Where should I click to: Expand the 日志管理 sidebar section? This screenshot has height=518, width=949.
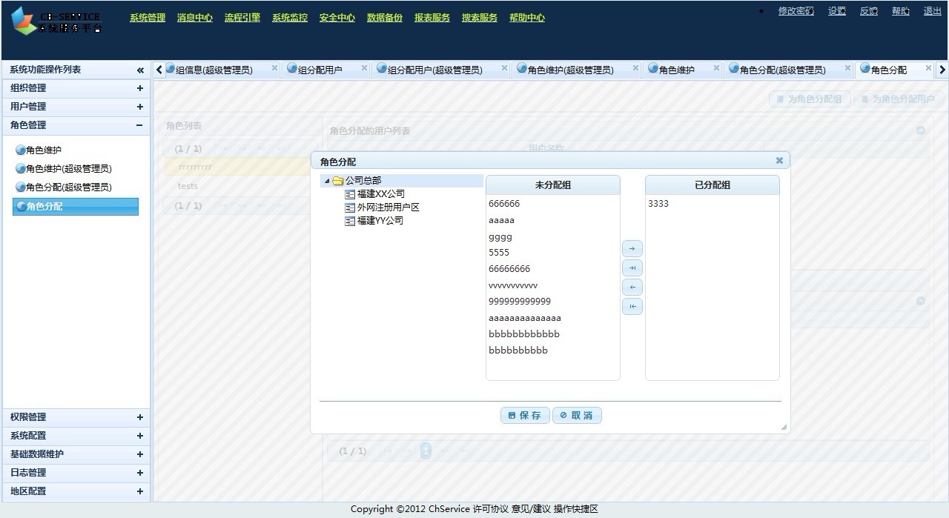[x=139, y=473]
